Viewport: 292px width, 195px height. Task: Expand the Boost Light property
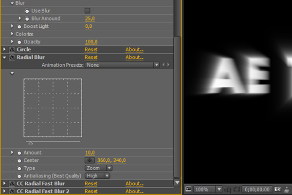pyautogui.click(x=12, y=26)
